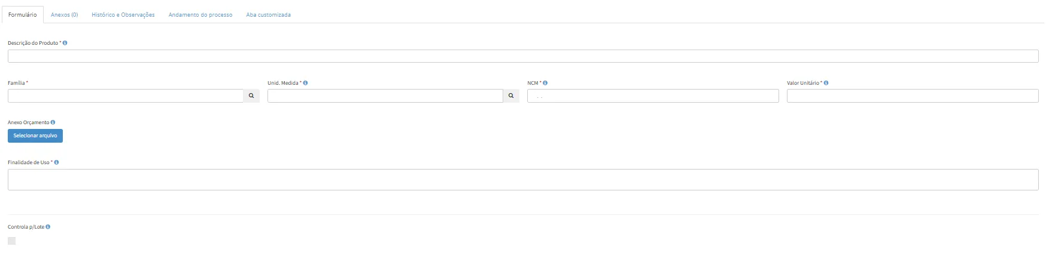This screenshot has width=1052, height=277.
Task: Click info icon beside Valor Unitário
Action: tap(826, 83)
